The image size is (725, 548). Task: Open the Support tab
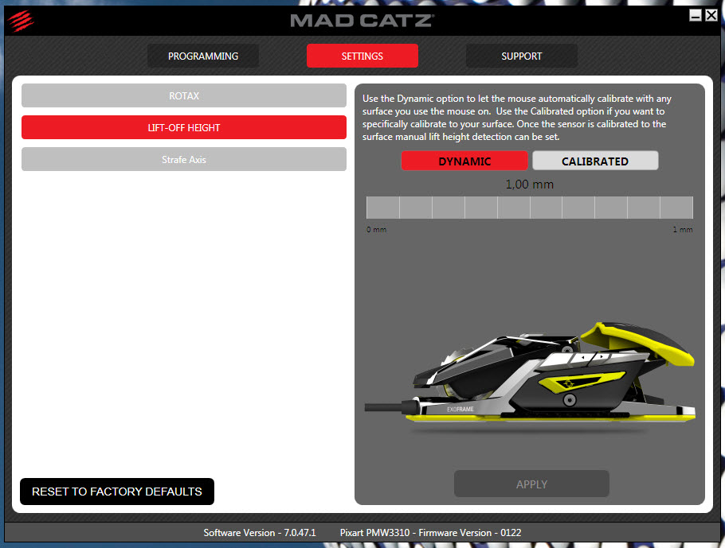pyautogui.click(x=522, y=56)
